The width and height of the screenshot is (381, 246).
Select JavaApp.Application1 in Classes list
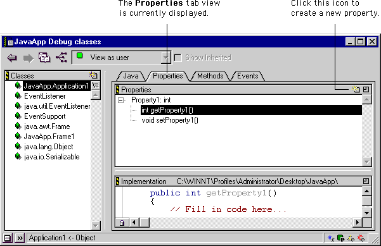click(x=56, y=86)
